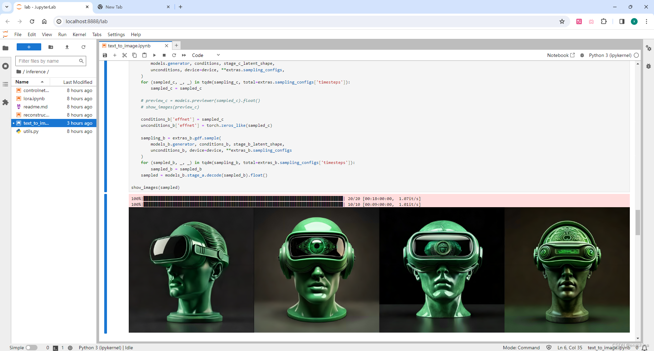Enable the debugger bug icon
The image size is (654, 351).
tap(582, 55)
